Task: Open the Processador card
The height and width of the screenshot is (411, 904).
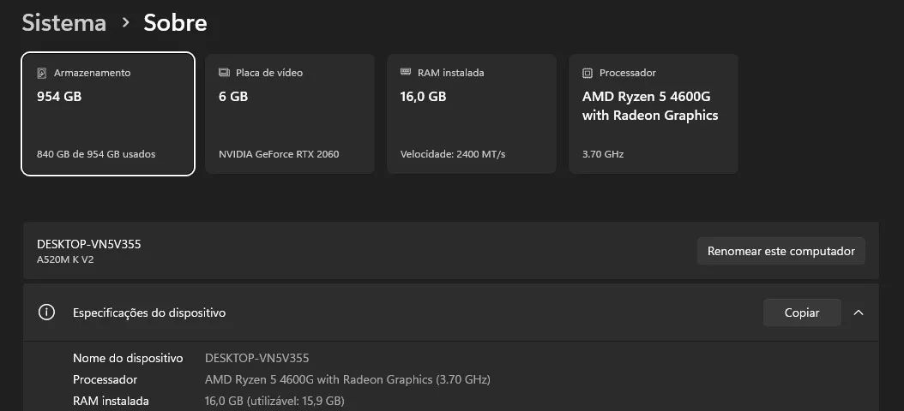Action: 654,113
